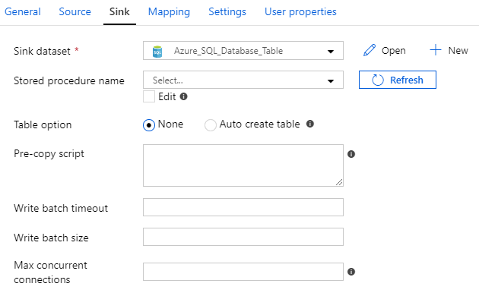Image resolution: width=479 pixels, height=296 pixels.
Task: Focus the Max concurrent connections field
Action: [x=243, y=272]
